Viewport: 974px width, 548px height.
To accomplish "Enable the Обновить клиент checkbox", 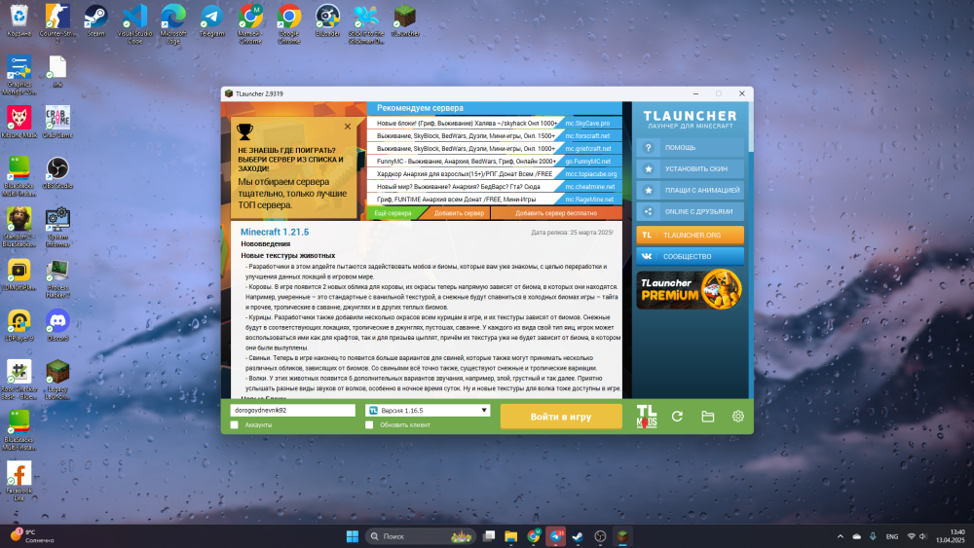I will (x=369, y=425).
